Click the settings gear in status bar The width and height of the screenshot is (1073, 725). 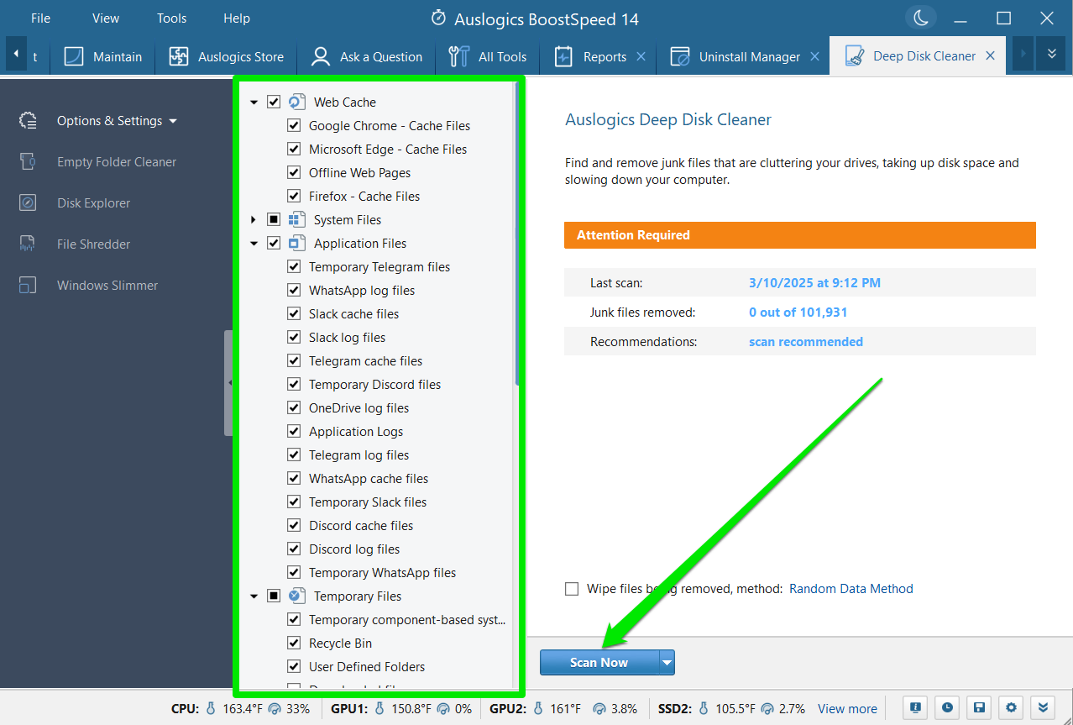point(1013,707)
